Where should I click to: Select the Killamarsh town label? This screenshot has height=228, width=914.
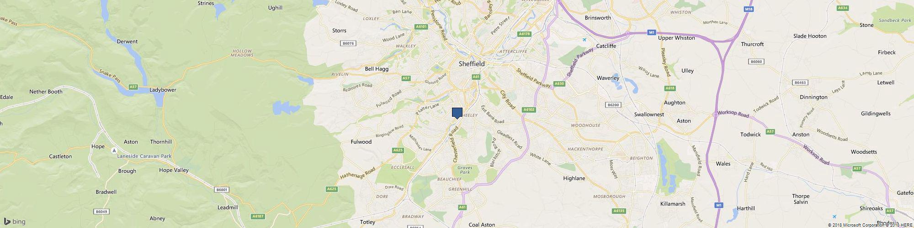pos(673,204)
